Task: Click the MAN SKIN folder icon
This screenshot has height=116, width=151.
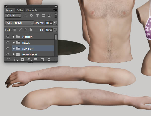Action: pyautogui.click(x=18, y=49)
